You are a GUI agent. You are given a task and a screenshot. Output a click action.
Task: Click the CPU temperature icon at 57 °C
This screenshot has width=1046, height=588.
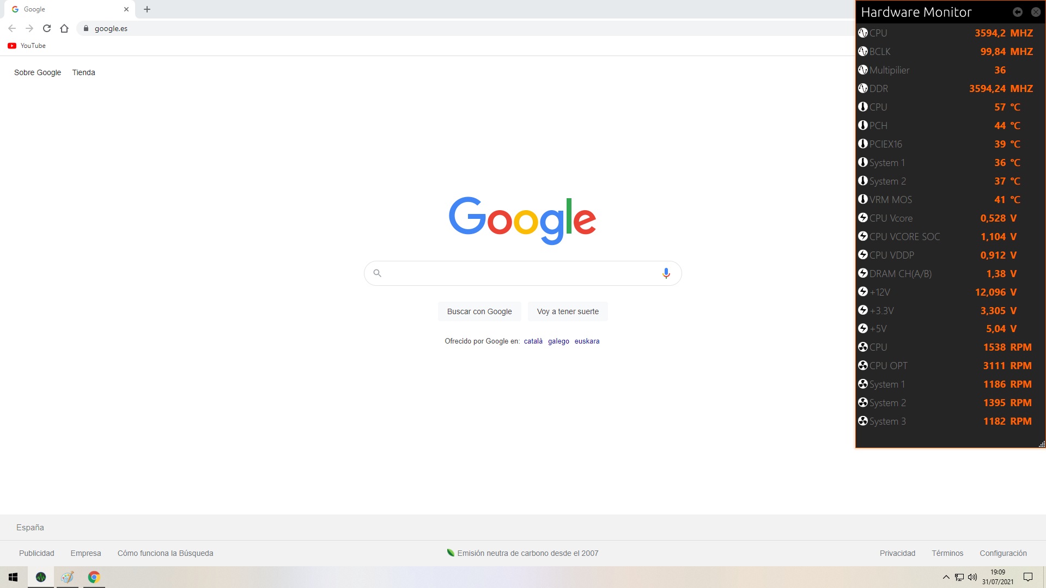tap(863, 107)
